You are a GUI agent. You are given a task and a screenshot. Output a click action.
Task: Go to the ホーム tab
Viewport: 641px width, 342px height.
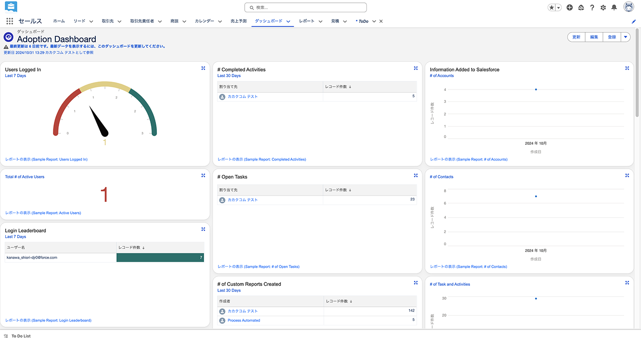(59, 21)
